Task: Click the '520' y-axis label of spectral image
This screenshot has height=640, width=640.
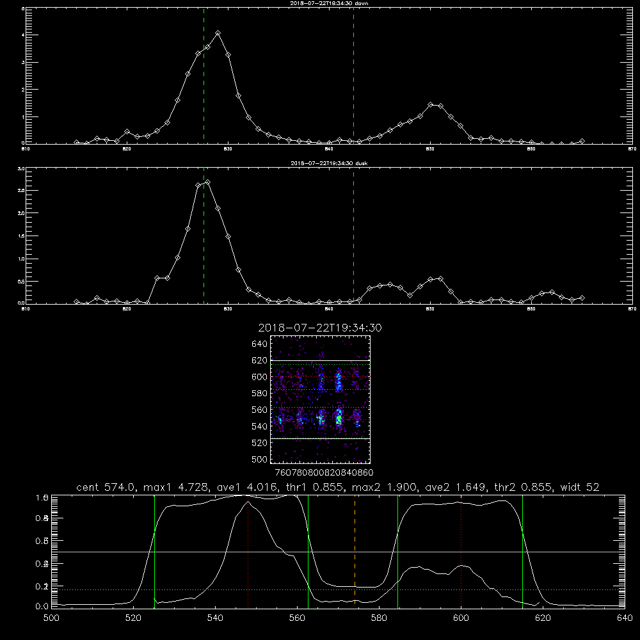Action: pos(259,443)
